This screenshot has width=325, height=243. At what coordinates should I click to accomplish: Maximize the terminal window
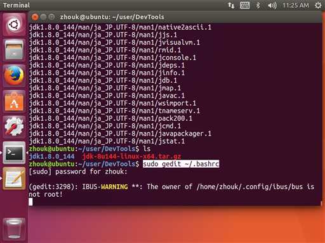(x=51, y=17)
